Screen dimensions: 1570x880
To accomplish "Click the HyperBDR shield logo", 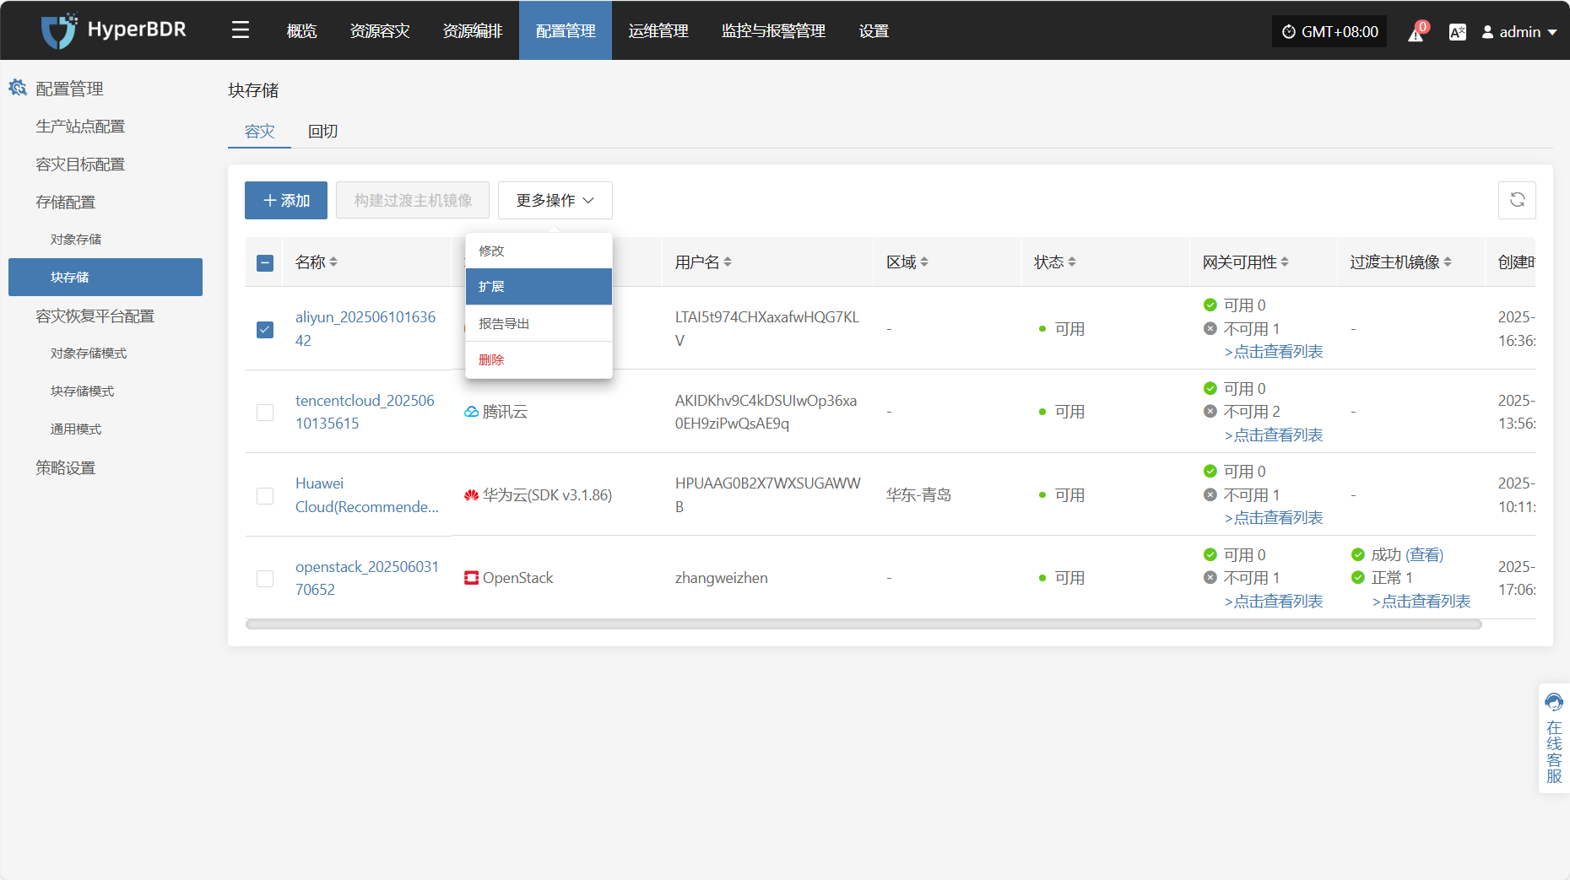I will [x=59, y=30].
